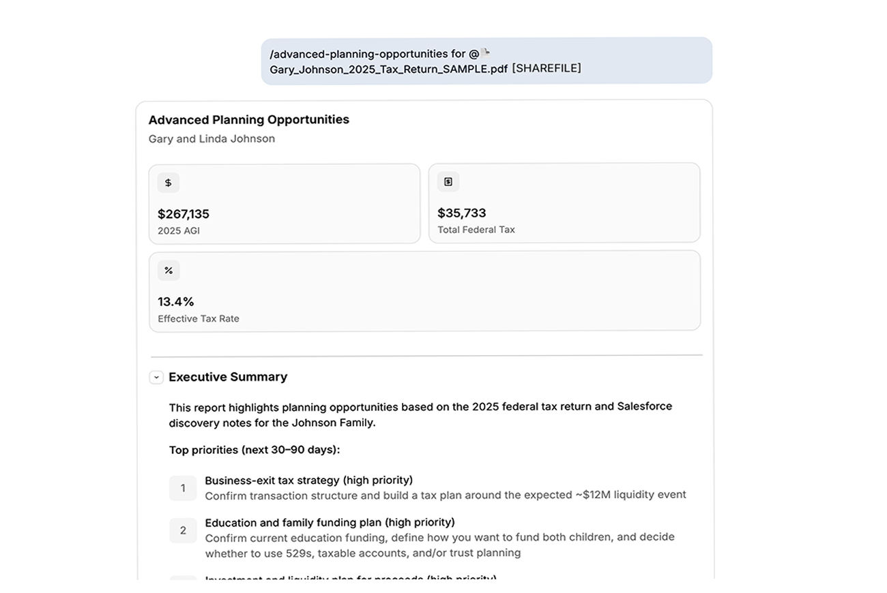Click the SHAREFILE source tag
Image resolution: width=887 pixels, height=593 pixels.
547,68
